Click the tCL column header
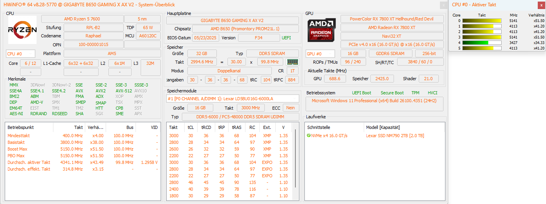This screenshot has width=546, height=204. pos(191,127)
